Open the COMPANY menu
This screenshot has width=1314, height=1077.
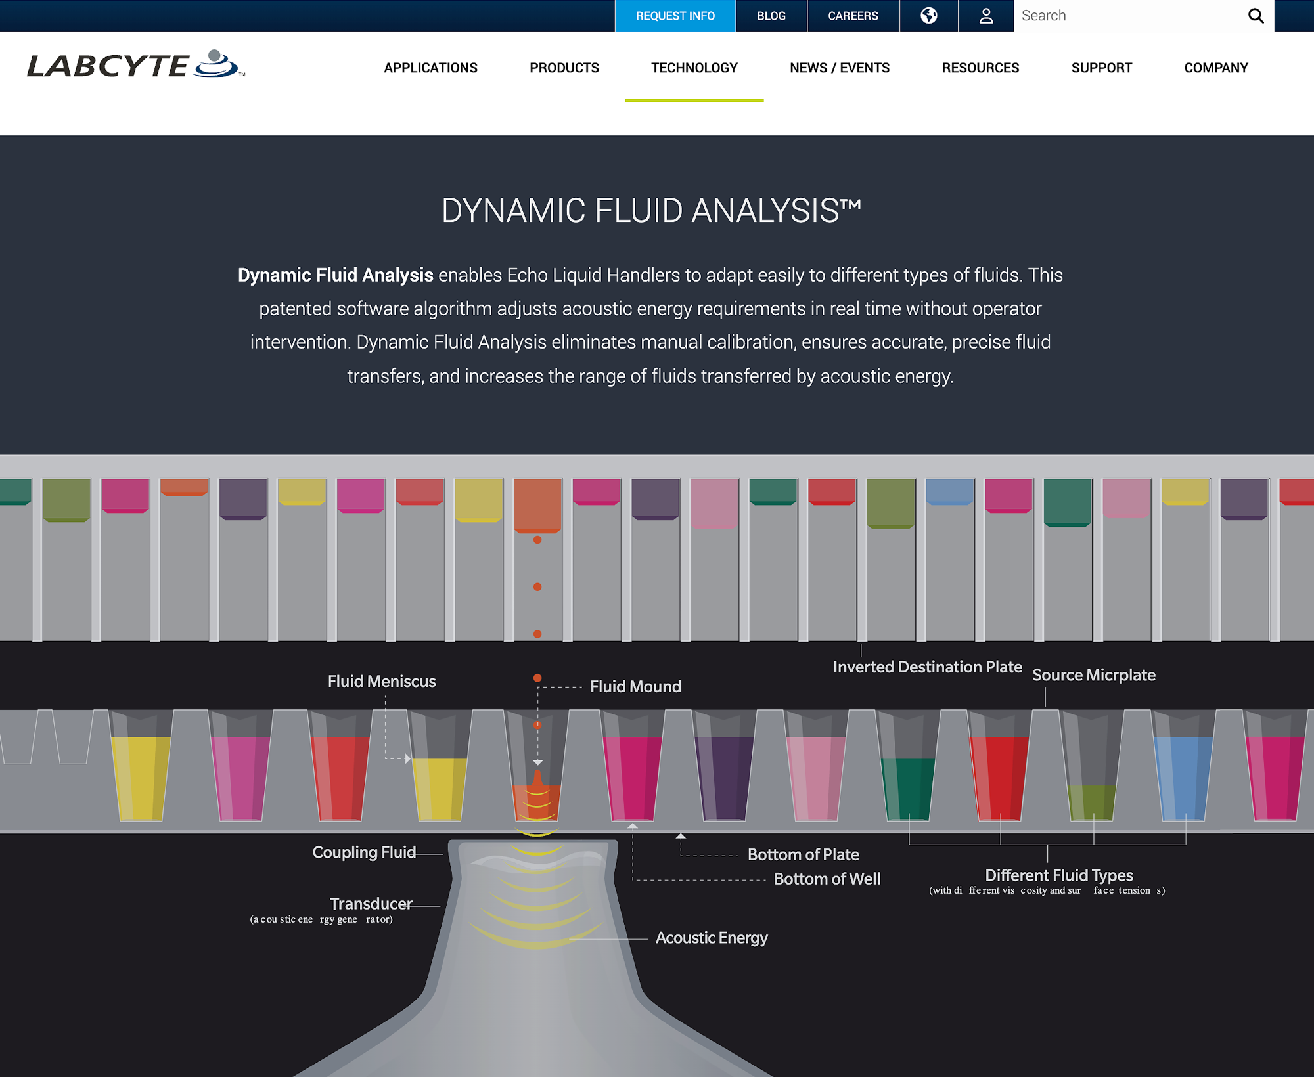pos(1215,68)
